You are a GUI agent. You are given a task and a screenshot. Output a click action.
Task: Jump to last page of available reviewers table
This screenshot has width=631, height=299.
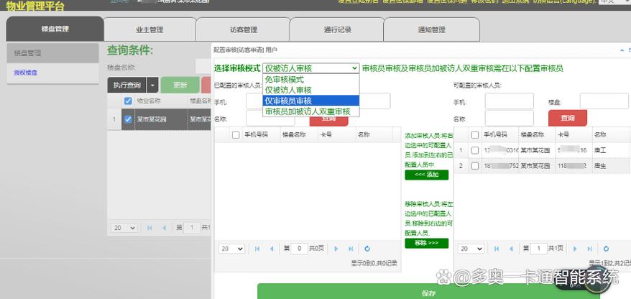point(589,249)
